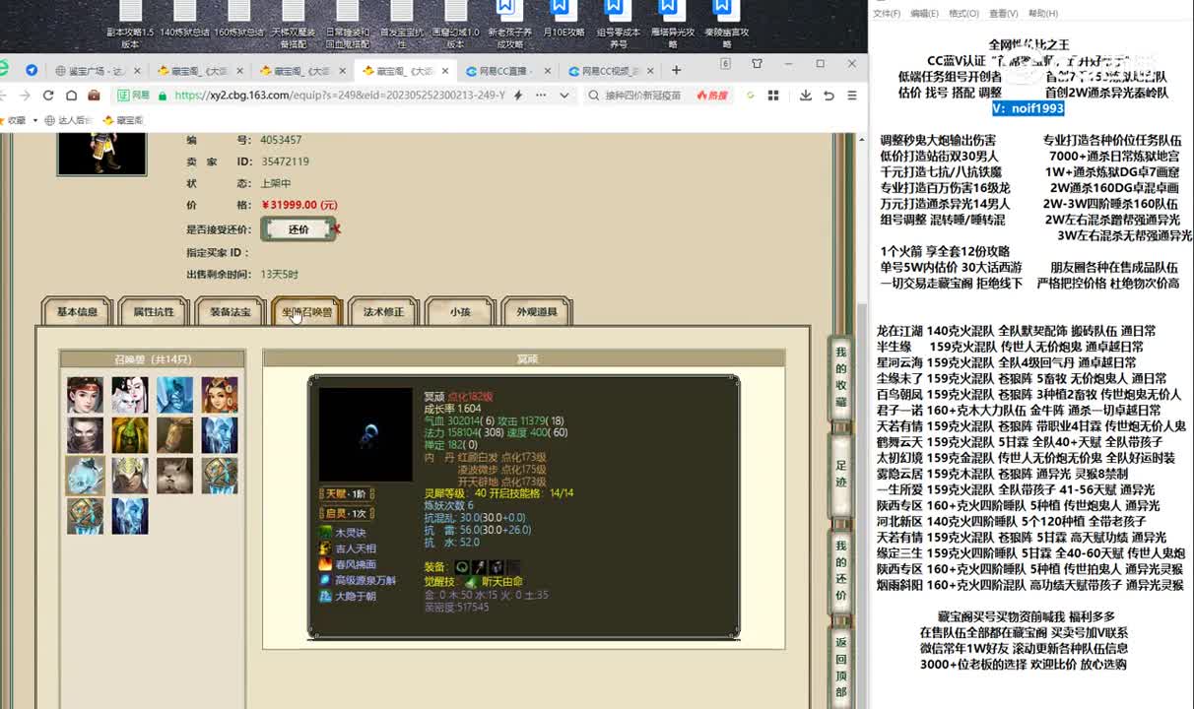Image resolution: width=1194 pixels, height=709 pixels.
Task: Select the green-haired golden beast summon
Action: tap(130, 435)
